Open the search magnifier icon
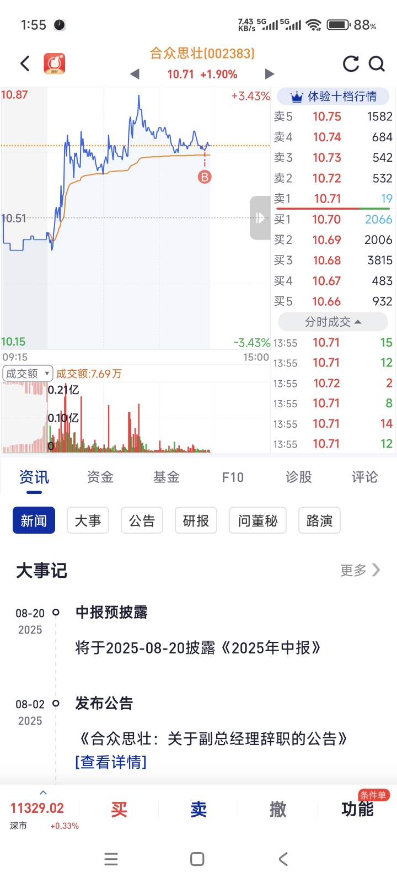 click(x=377, y=64)
